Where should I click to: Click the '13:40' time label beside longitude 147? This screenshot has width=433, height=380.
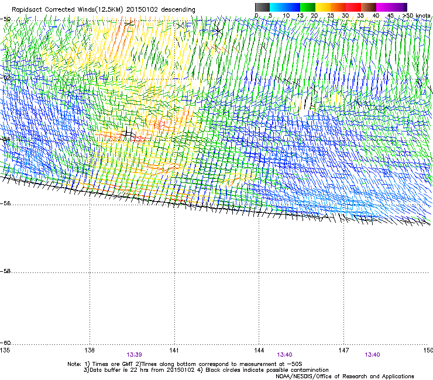[x=372, y=355]
